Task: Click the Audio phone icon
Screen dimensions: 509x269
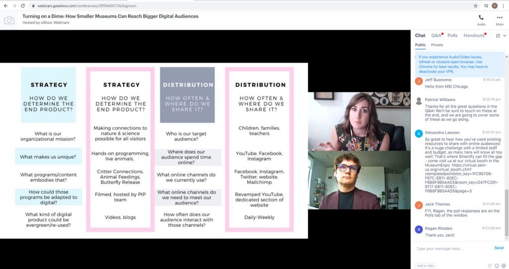Action: click(481, 18)
